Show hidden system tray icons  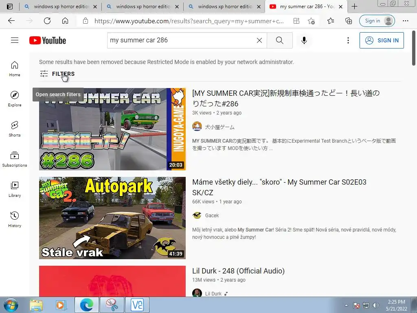pyautogui.click(x=346, y=305)
